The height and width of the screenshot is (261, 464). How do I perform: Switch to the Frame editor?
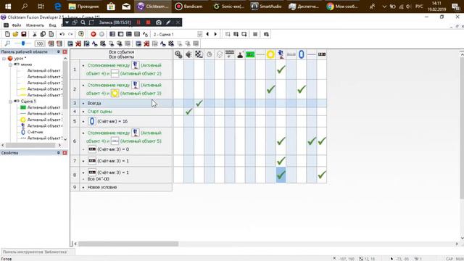point(120,34)
